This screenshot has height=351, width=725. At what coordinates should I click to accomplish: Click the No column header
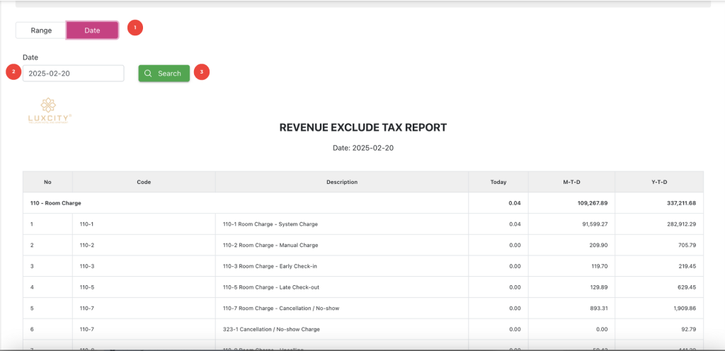coord(47,182)
